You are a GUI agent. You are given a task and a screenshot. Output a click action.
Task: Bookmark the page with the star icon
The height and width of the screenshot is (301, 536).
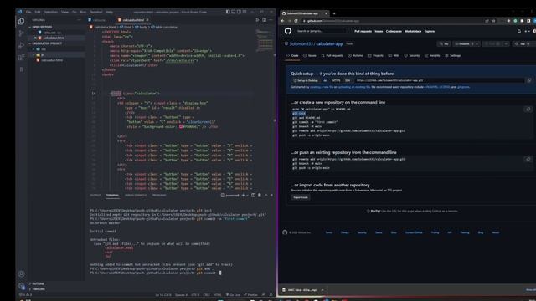[493, 21]
